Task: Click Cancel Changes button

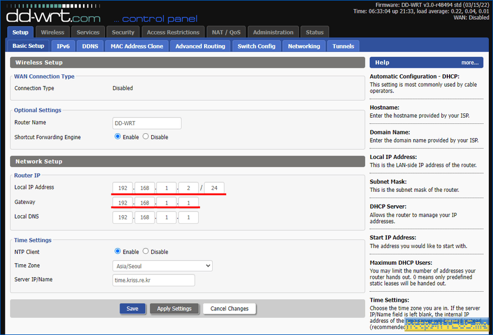Action: click(x=229, y=309)
